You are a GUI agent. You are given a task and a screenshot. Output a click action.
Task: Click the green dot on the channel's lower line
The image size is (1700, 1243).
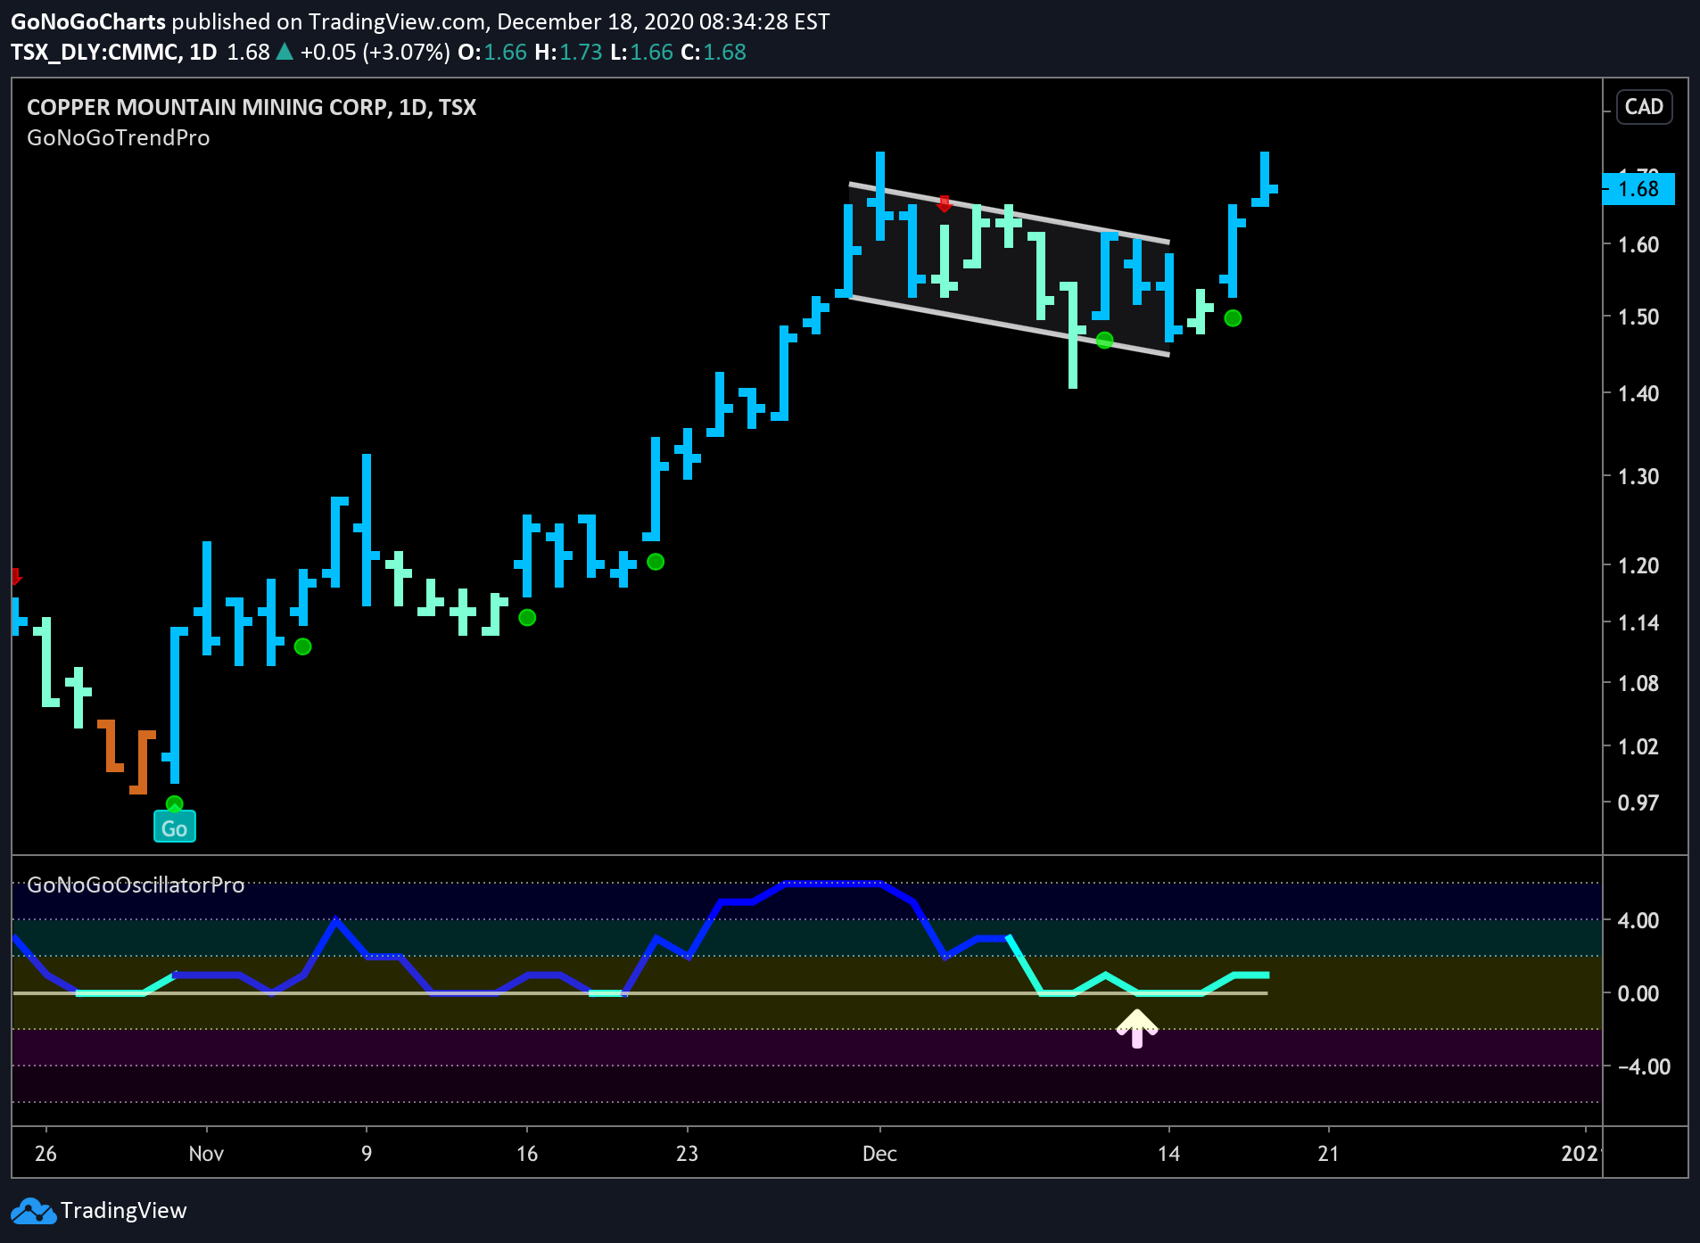pyautogui.click(x=1104, y=340)
